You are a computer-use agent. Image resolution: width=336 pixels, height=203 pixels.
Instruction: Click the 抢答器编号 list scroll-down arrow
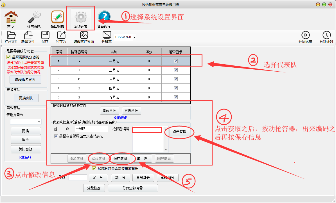click(166, 150)
